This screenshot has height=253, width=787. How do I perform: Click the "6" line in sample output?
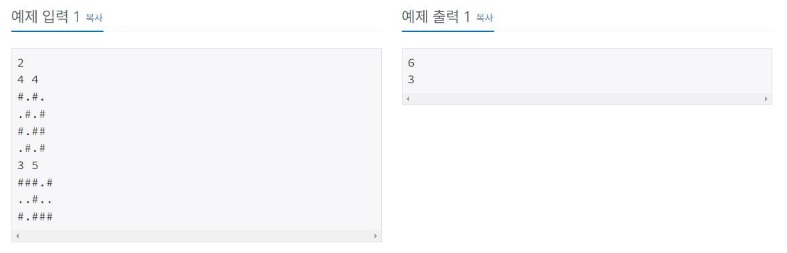coord(412,63)
